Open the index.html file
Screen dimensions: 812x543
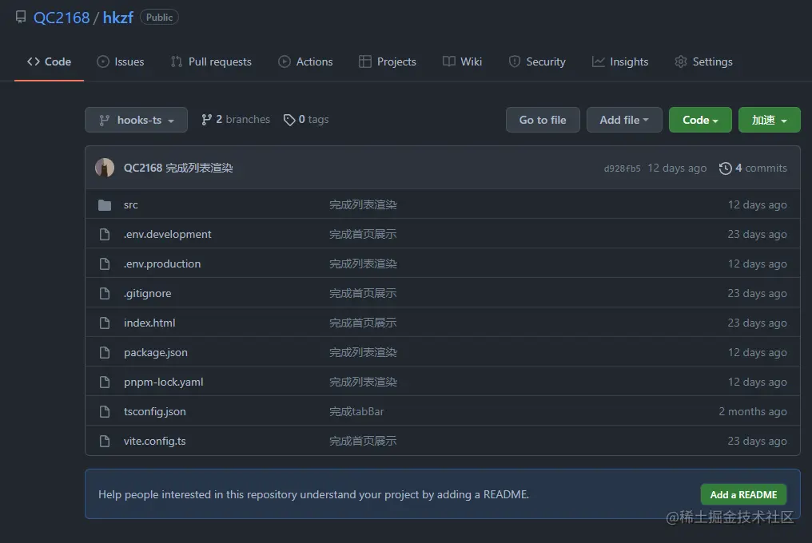coord(149,323)
